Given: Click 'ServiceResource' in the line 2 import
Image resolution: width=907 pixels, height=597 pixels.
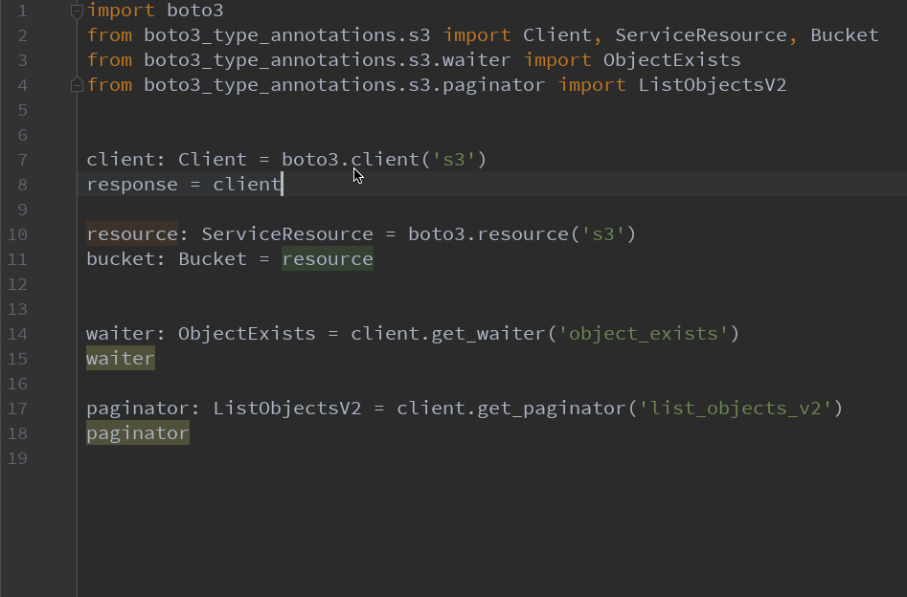Looking at the screenshot, I should 700,35.
